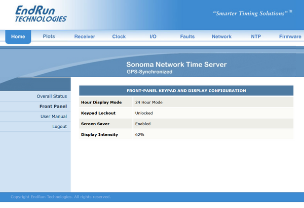This screenshot has height=208, width=304.
Task: Click the Smarter Timing Solutions slogan
Action: [253, 13]
